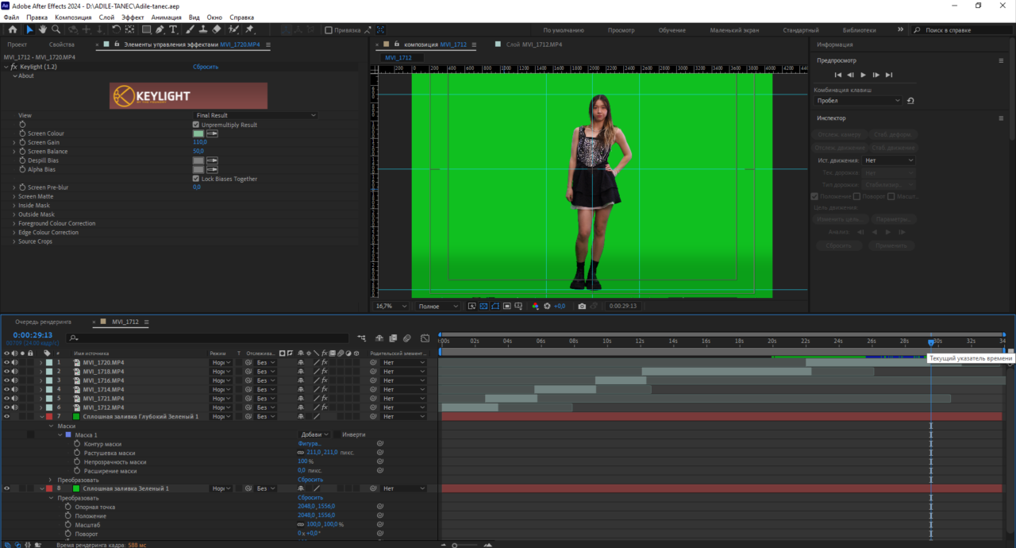The width and height of the screenshot is (1016, 548).
Task: Select the Roto Brush tool
Action: [x=233, y=29]
